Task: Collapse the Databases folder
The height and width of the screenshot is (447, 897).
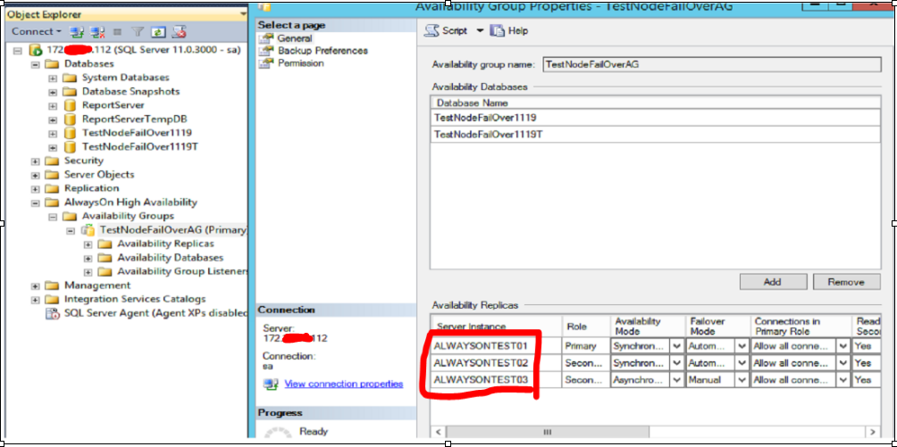Action: [x=35, y=64]
